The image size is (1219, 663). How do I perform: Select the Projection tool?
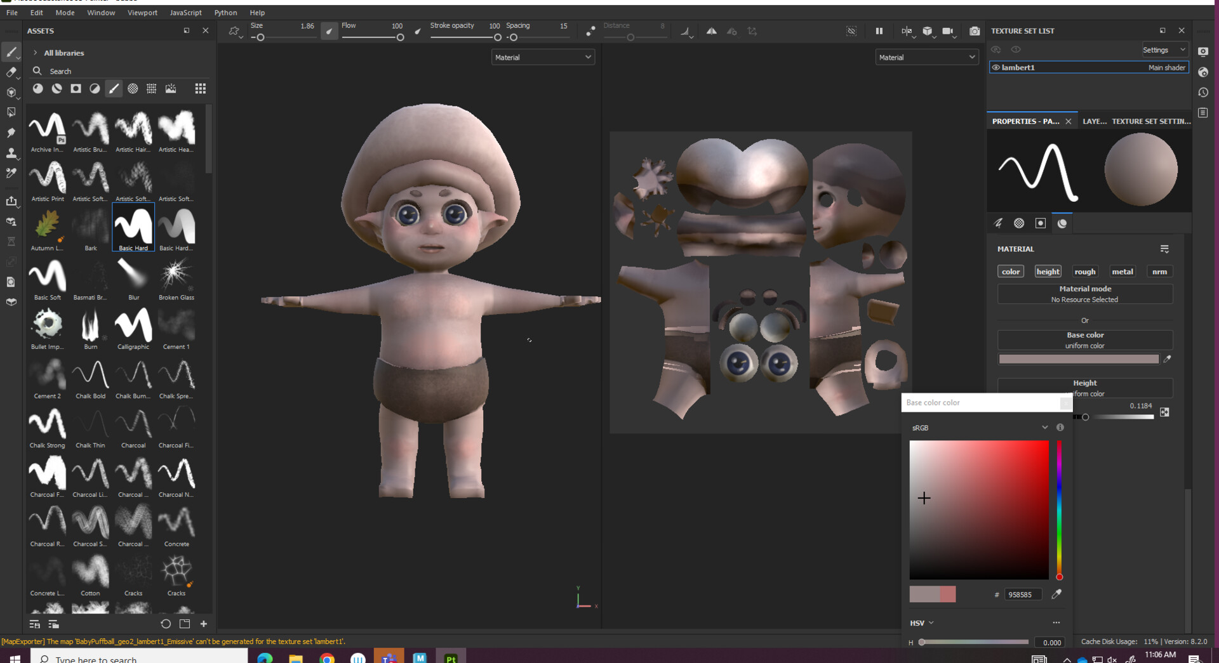coord(11,92)
